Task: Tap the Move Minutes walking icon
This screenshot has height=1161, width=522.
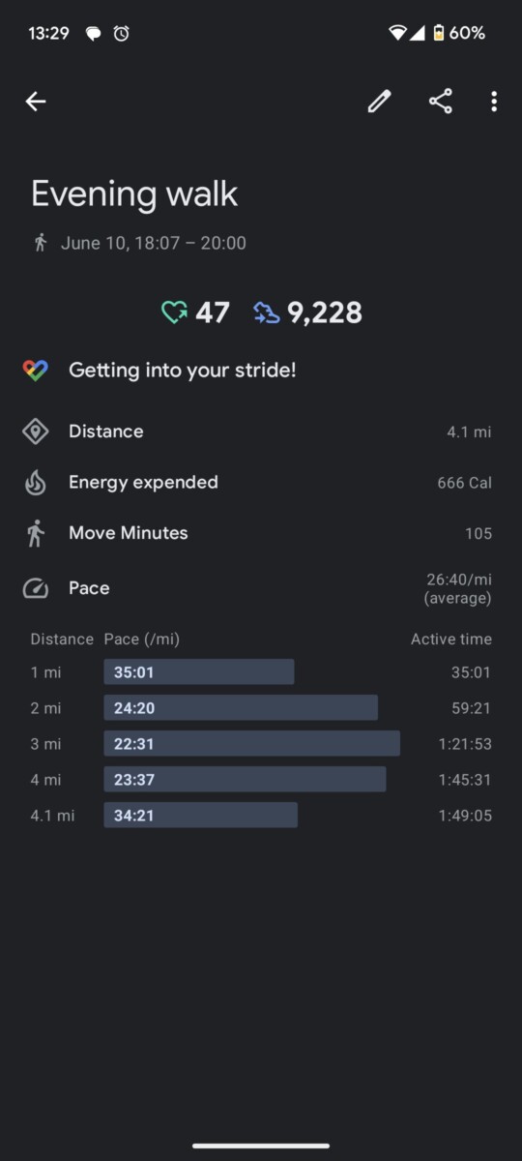Action: (36, 533)
